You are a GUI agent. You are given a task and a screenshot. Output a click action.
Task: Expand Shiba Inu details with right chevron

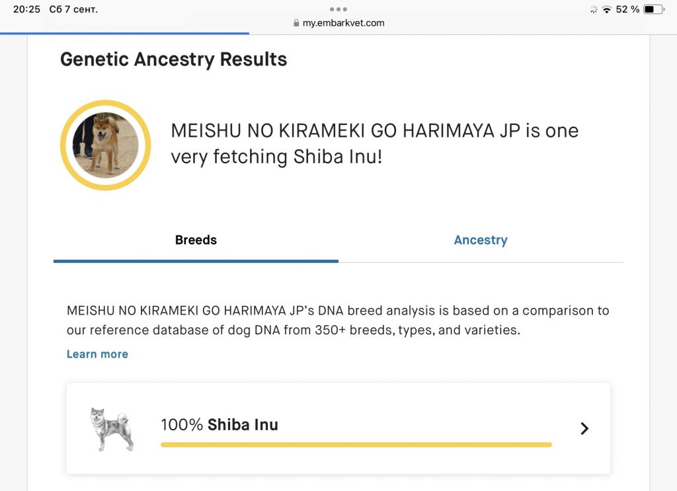pyautogui.click(x=584, y=428)
